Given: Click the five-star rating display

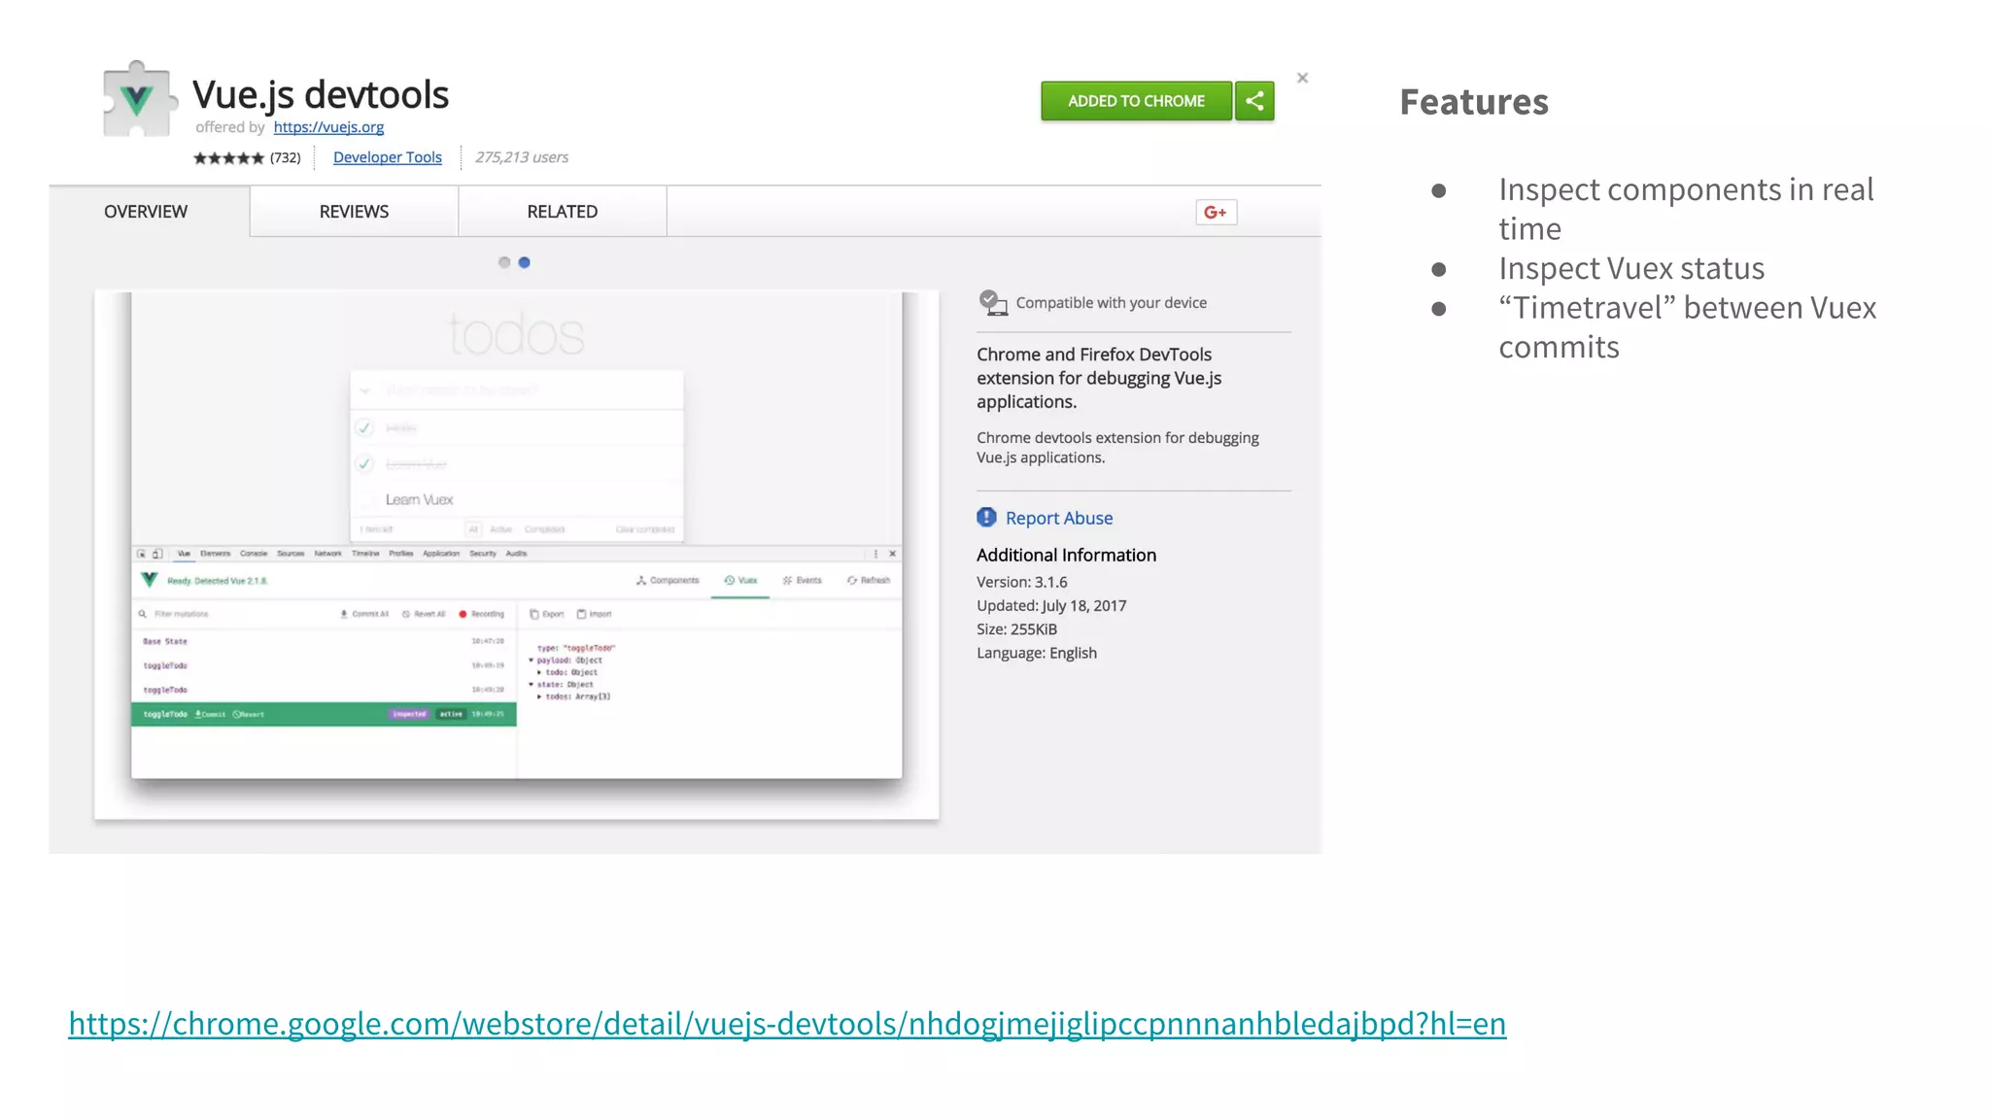Looking at the screenshot, I should 228,157.
